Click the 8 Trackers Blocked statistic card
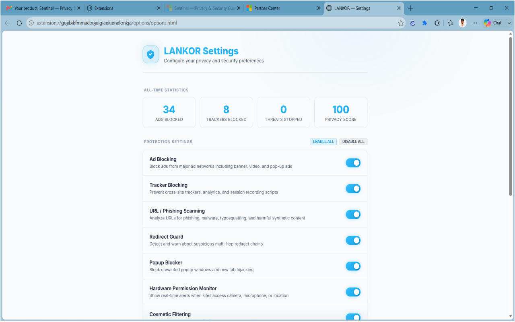The image size is (515, 322). 226,112
